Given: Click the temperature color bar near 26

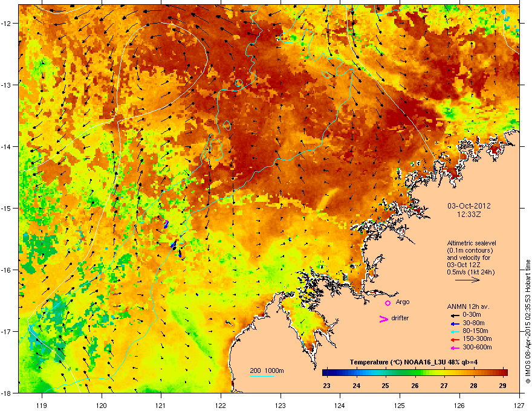Looking at the screenshot, I should pyautogui.click(x=415, y=372).
